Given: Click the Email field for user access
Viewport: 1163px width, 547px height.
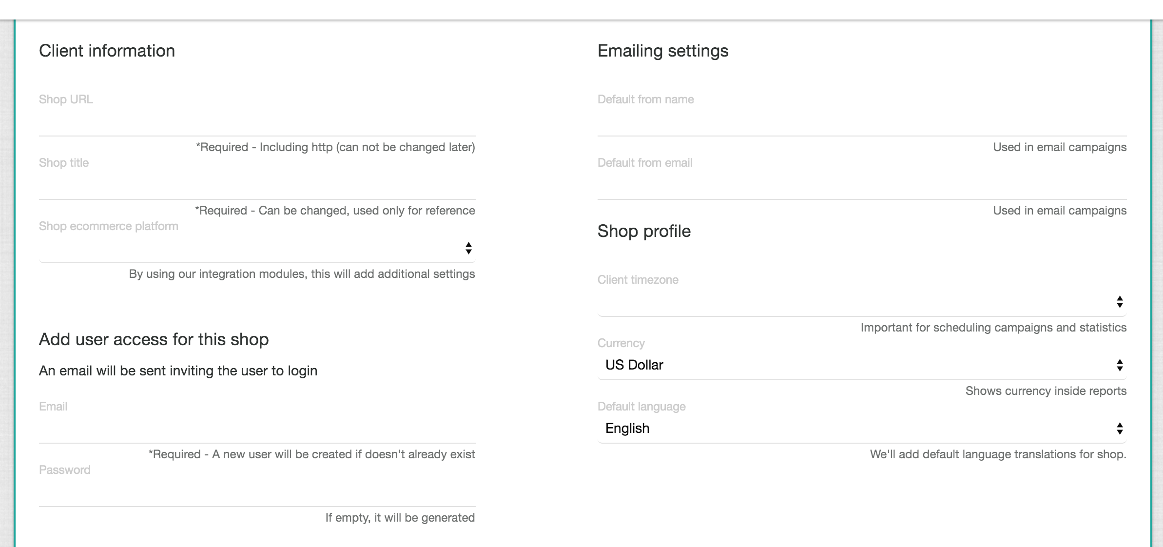Looking at the screenshot, I should pyautogui.click(x=257, y=429).
